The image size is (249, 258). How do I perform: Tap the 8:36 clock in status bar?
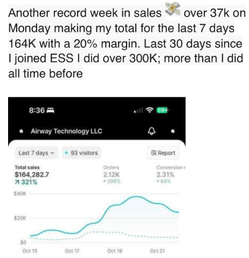tap(37, 110)
